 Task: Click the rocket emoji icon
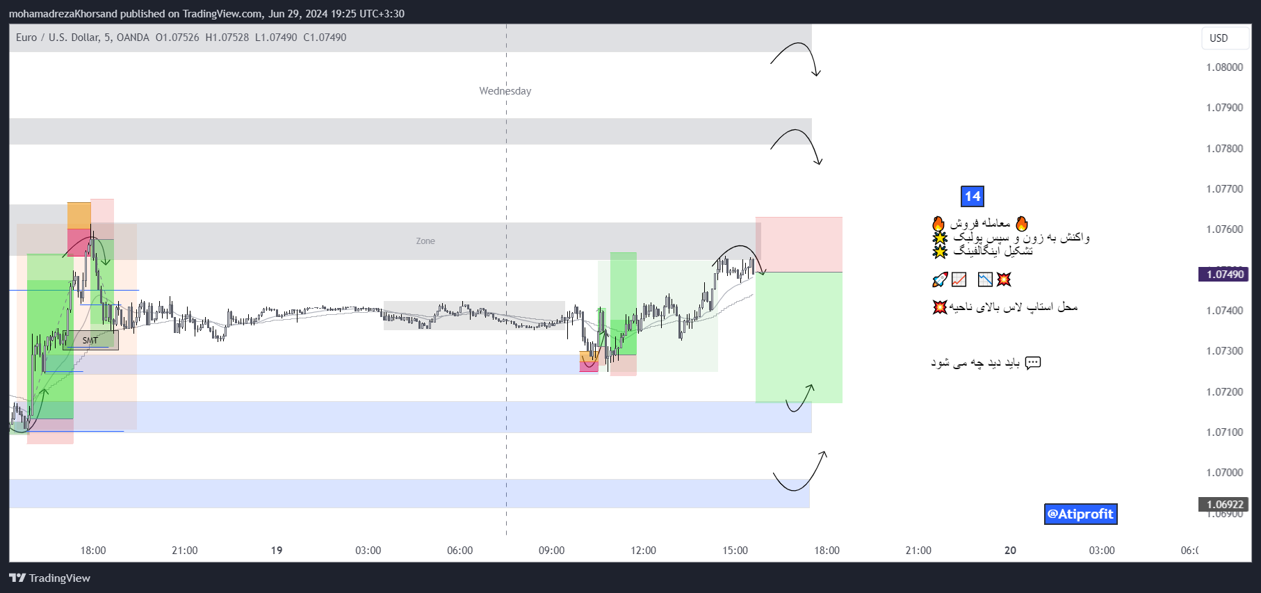[x=940, y=279]
